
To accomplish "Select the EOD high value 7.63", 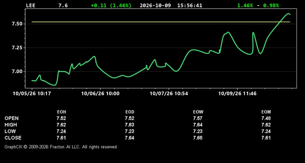I will click(x=130, y=125).
